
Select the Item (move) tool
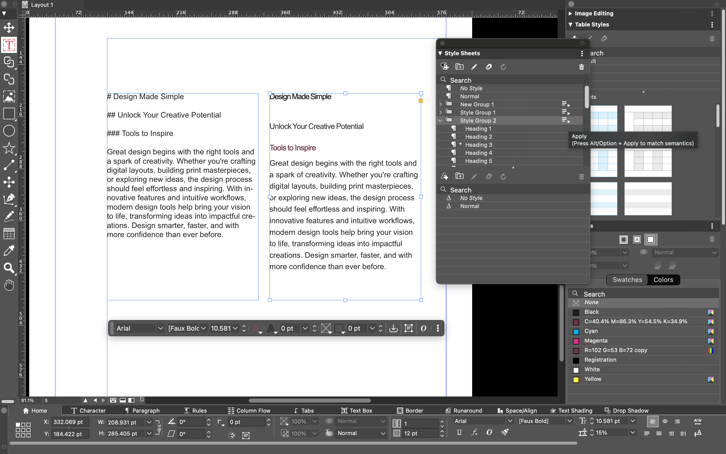9,27
